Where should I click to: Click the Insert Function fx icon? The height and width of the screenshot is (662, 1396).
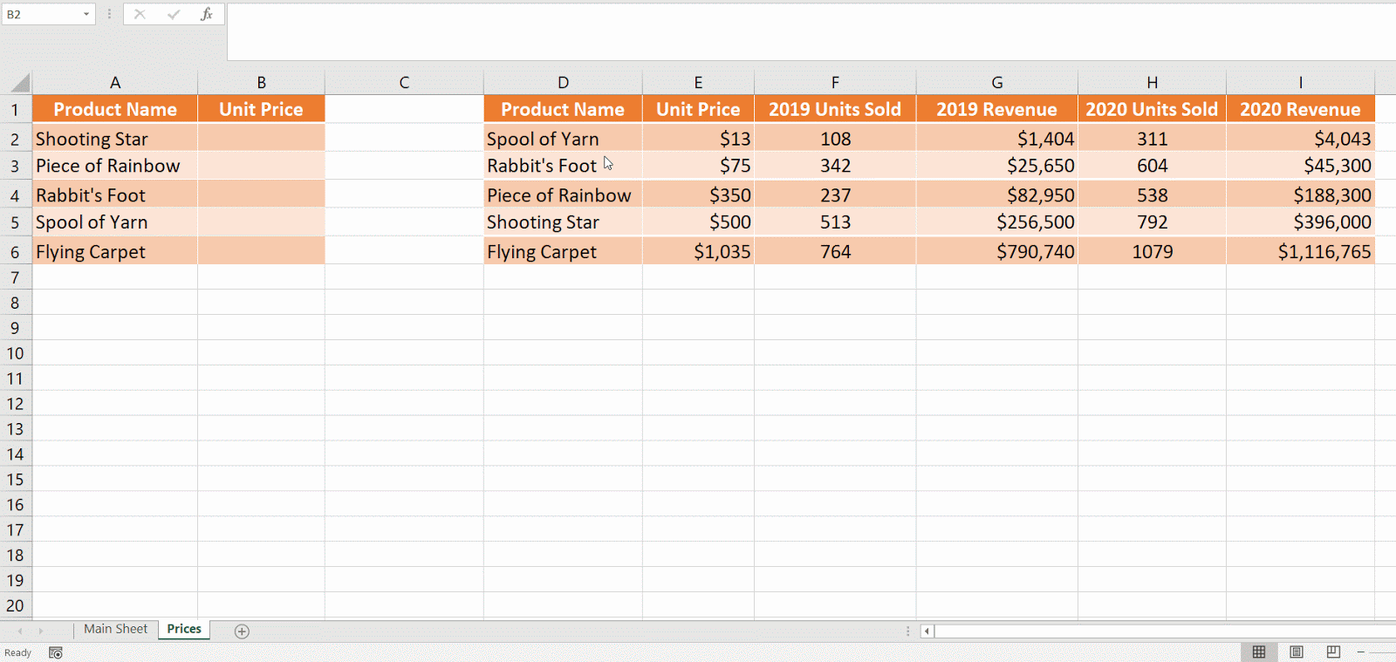207,14
